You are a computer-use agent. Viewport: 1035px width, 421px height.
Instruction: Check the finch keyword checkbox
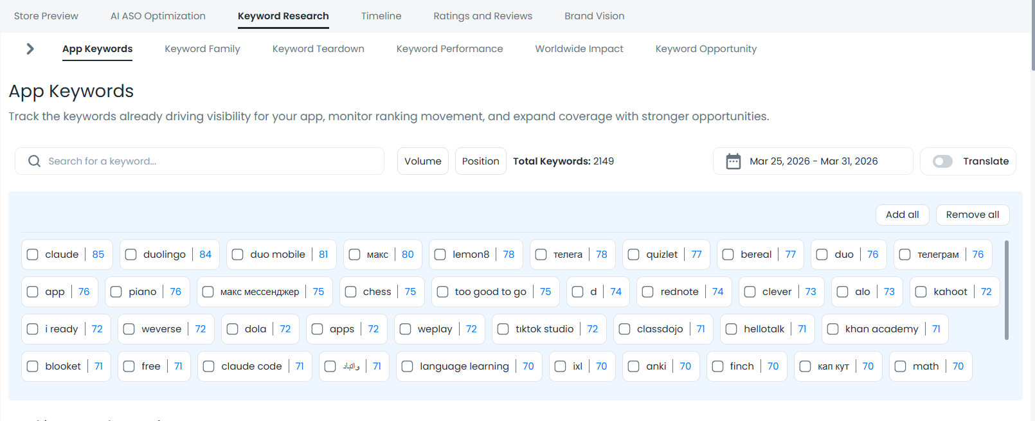coord(717,366)
